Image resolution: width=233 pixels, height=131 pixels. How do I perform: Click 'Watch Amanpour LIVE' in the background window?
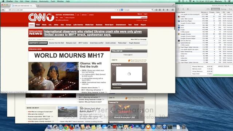(125, 118)
